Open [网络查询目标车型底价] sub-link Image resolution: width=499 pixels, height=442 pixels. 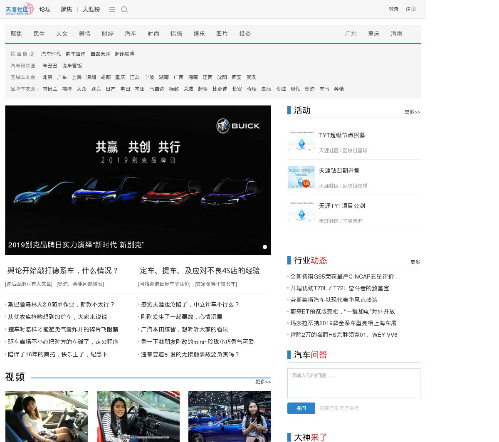[x=164, y=284]
